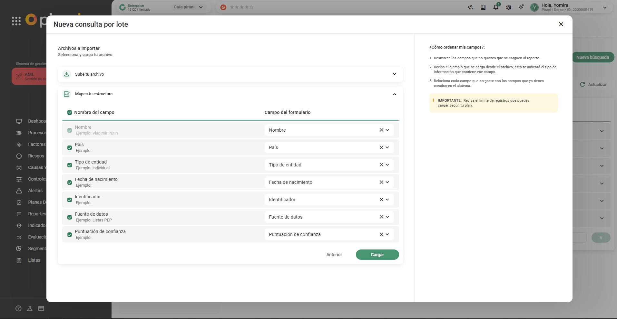Open the settings gear icon
Viewport: 617px width, 319px height.
point(508,7)
